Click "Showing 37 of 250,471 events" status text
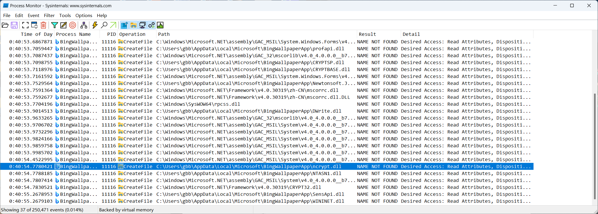The height and width of the screenshot is (214, 598). click(42, 210)
